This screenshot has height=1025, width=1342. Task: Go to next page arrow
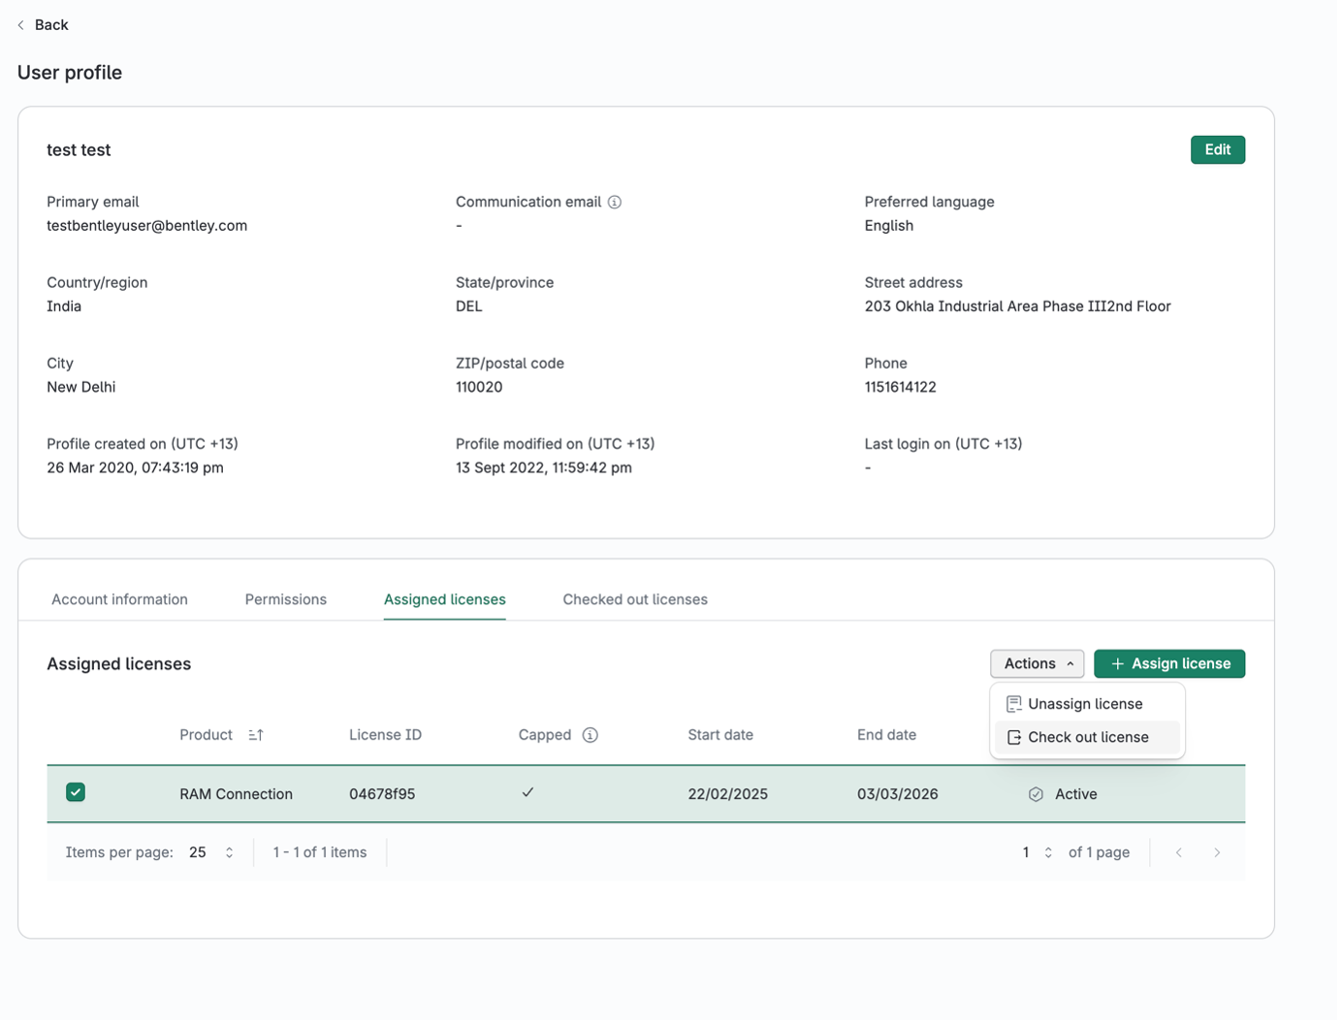coord(1217,852)
